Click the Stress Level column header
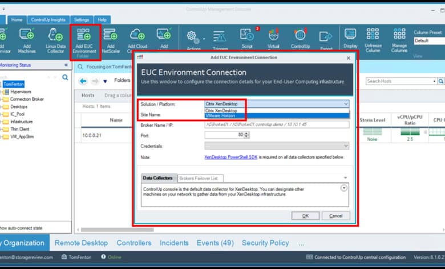The height and width of the screenshot is (269, 445). click(373, 120)
